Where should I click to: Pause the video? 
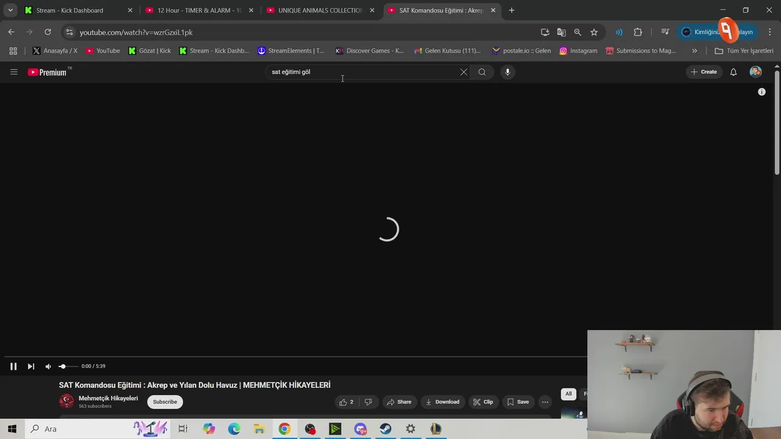13,366
